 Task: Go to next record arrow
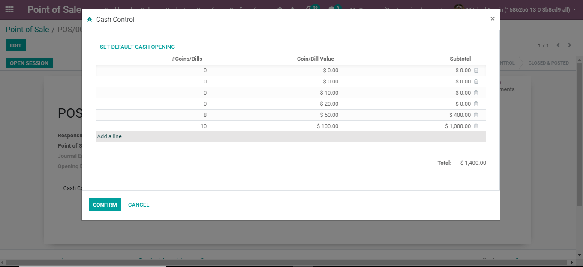click(x=570, y=45)
